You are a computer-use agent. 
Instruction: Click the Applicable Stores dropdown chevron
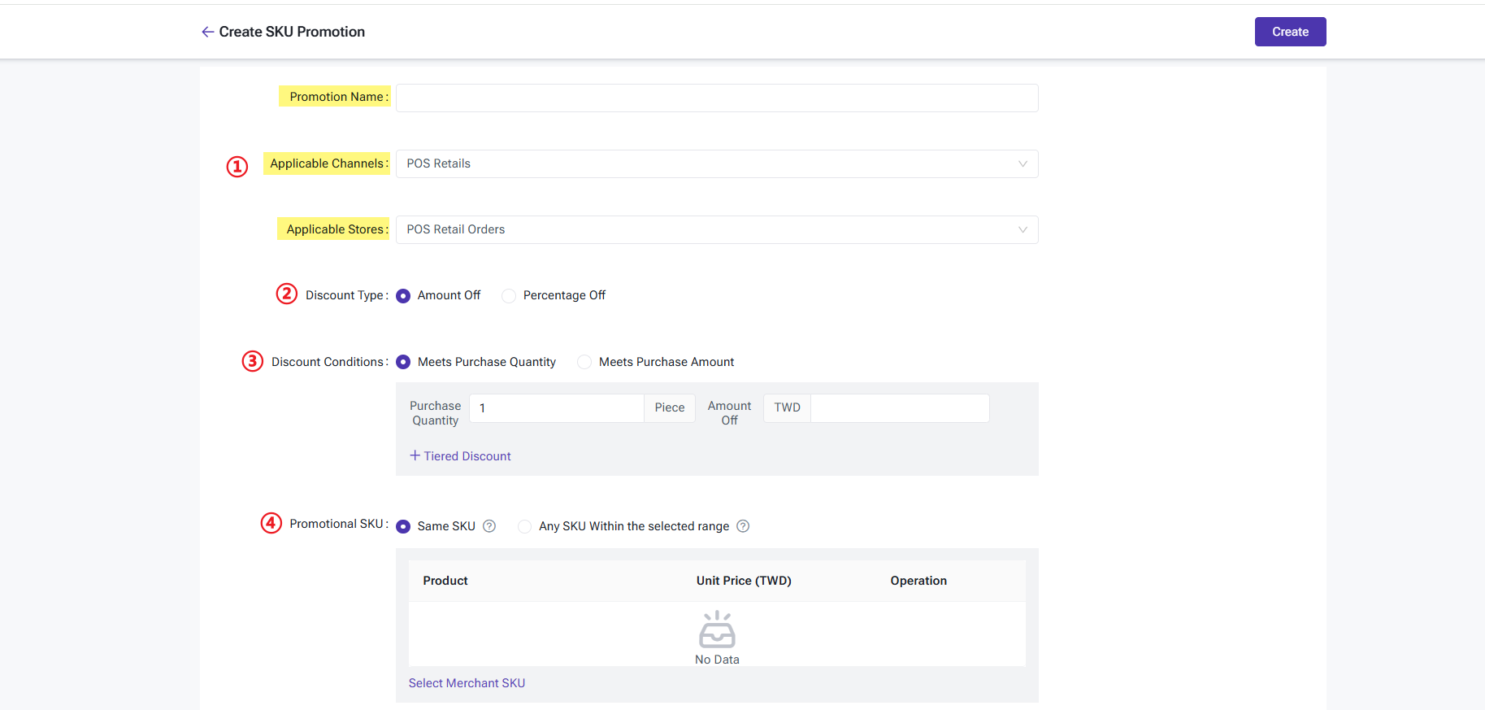pos(1023,229)
